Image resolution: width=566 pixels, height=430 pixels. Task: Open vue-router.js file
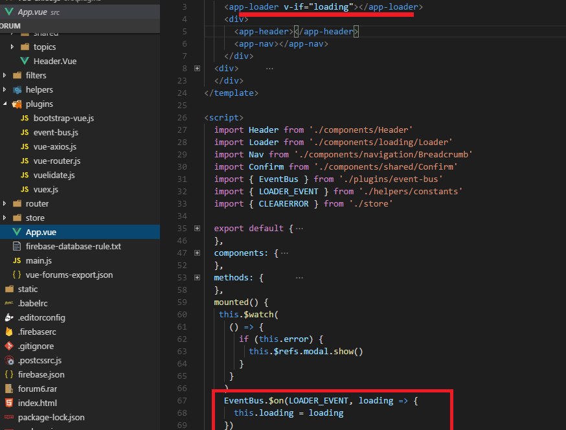[57, 161]
